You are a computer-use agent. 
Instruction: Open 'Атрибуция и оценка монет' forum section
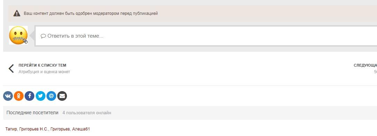point(44,72)
